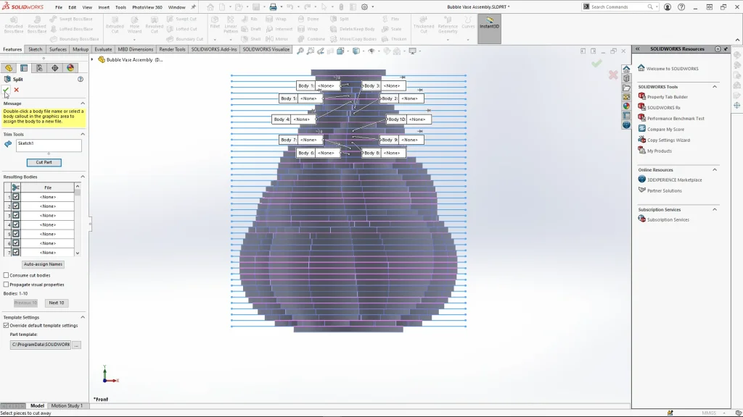The width and height of the screenshot is (743, 417).
Task: Click the Auto-assign Names button
Action: point(43,264)
